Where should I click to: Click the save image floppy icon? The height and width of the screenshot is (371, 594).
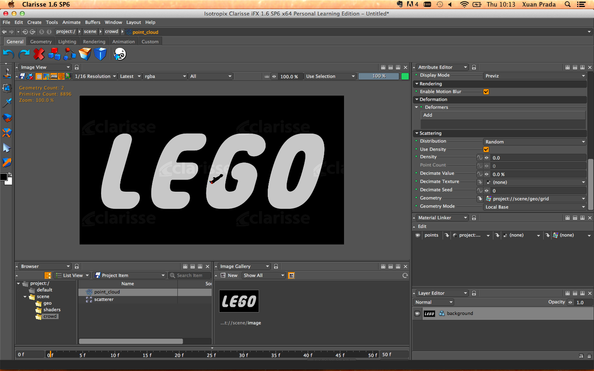click(x=22, y=76)
